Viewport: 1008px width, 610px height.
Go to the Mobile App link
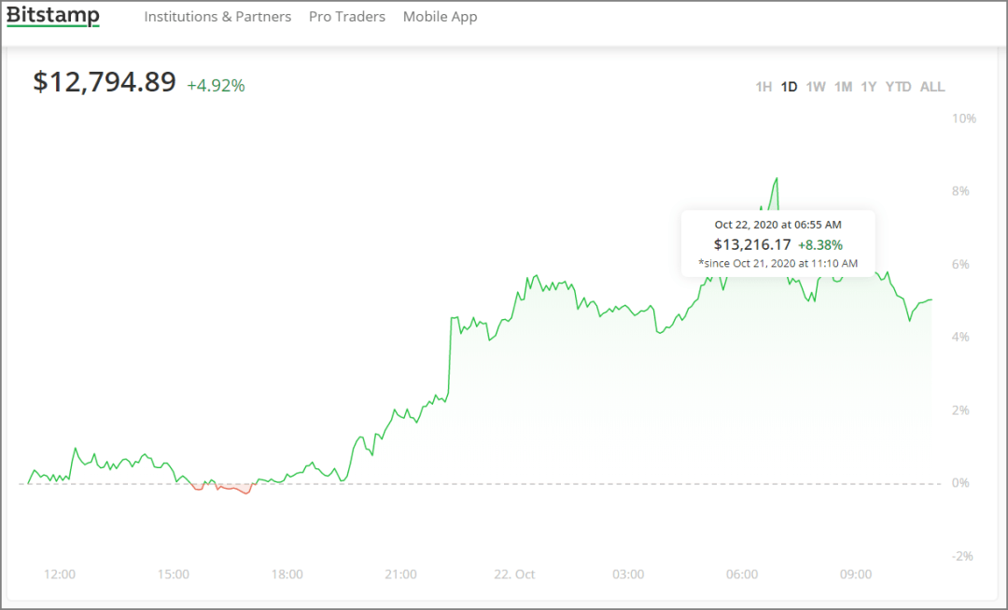[x=441, y=17]
